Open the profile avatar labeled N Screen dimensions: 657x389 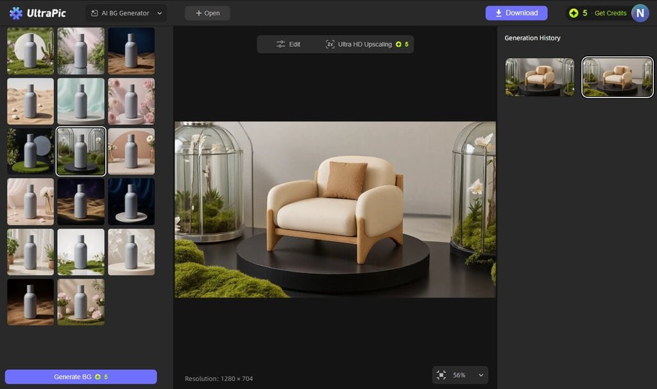point(640,12)
